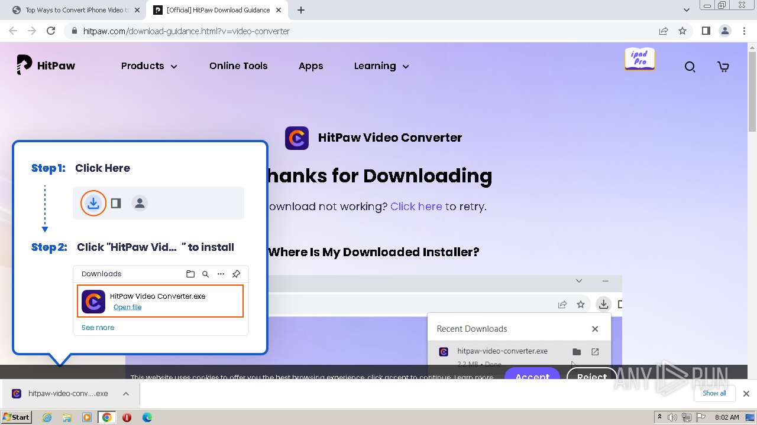757x425 pixels.
Task: Click the iPad Pro promo badge
Action: (x=640, y=59)
